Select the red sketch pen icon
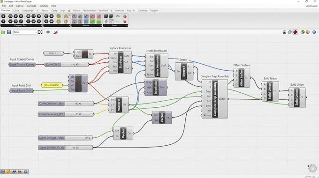Viewport: 319px width, 178px height. (x=55, y=32)
